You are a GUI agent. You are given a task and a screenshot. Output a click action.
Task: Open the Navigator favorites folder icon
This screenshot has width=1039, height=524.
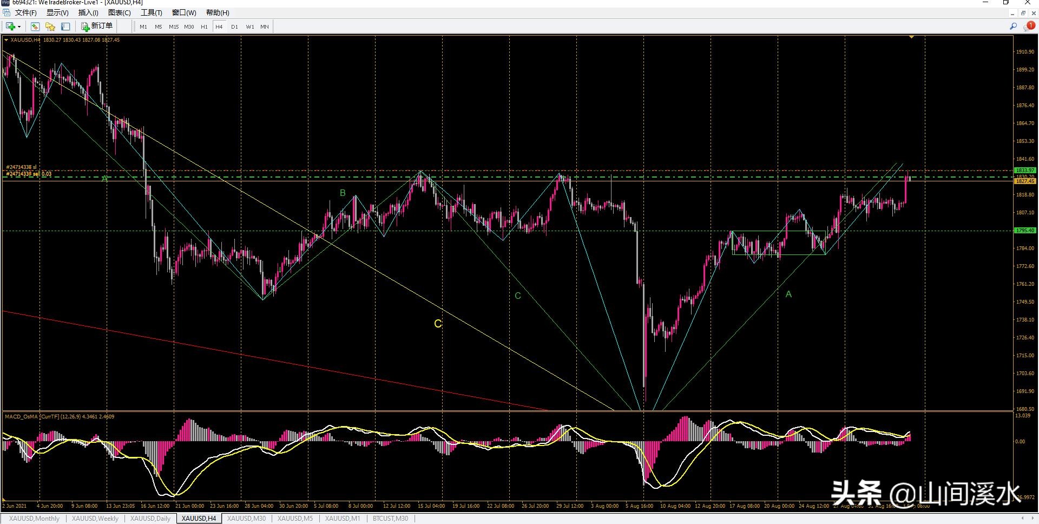(x=50, y=27)
